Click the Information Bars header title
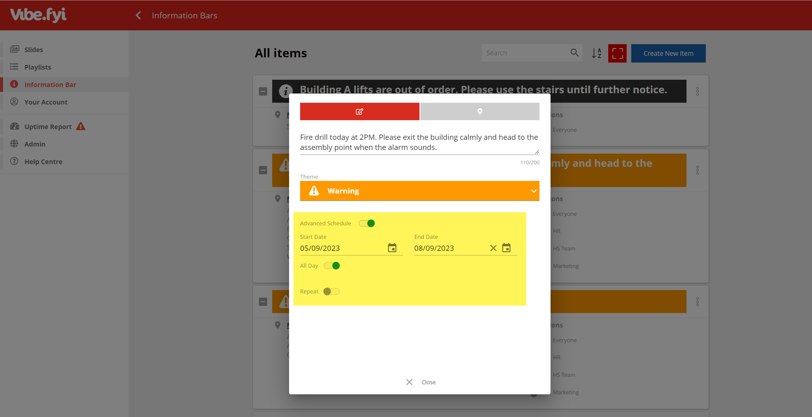The height and width of the screenshot is (417, 812). (x=184, y=15)
